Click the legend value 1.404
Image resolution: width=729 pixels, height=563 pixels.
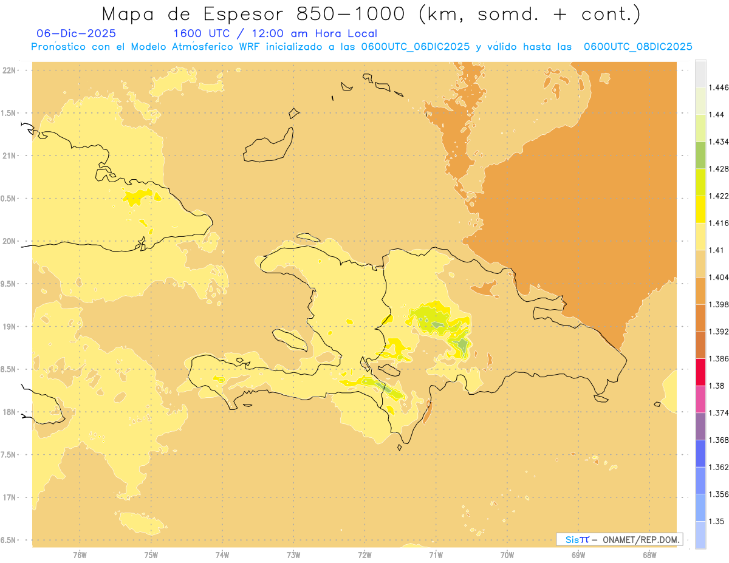point(719,277)
